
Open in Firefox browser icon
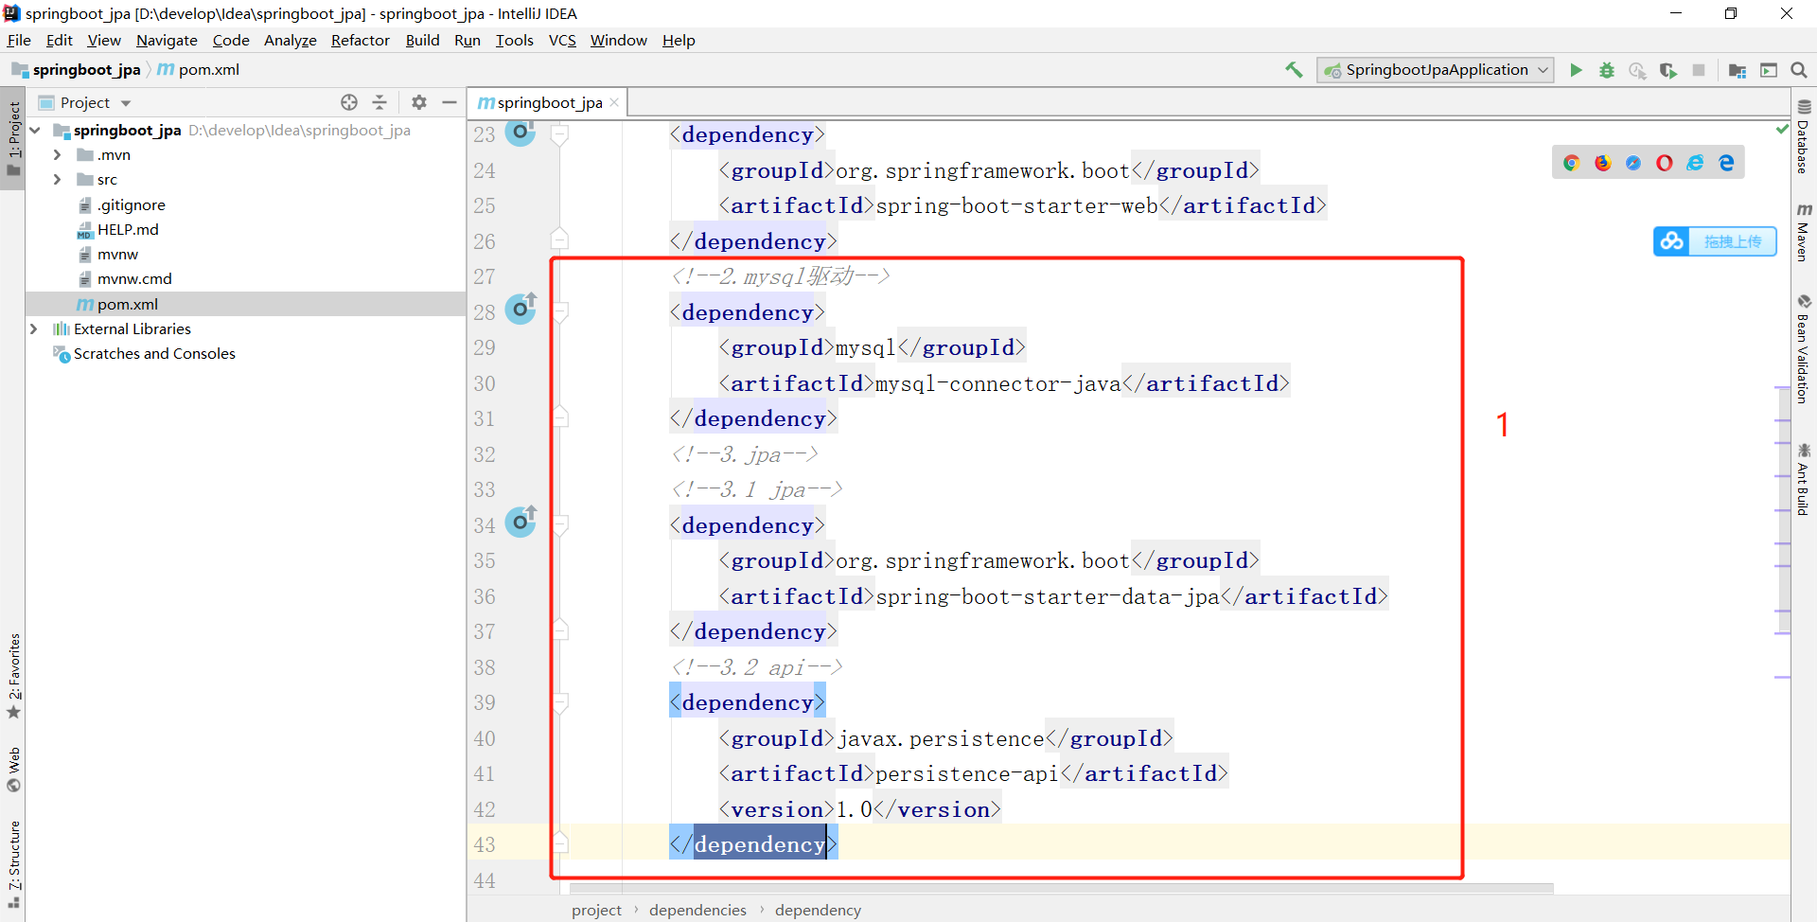1603,163
